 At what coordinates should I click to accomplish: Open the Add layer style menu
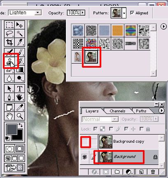tap(95, 172)
